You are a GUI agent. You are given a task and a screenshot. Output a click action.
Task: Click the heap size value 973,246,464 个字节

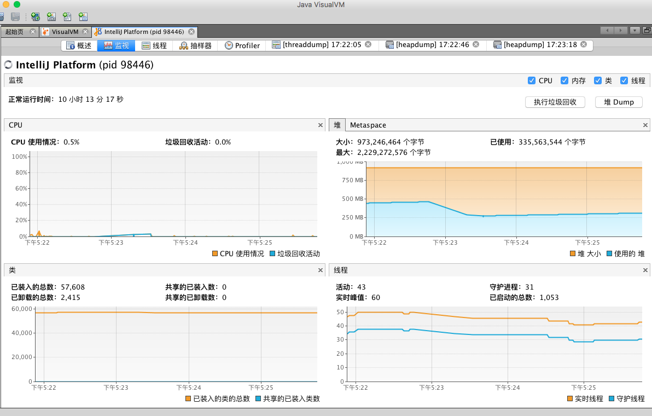point(391,142)
